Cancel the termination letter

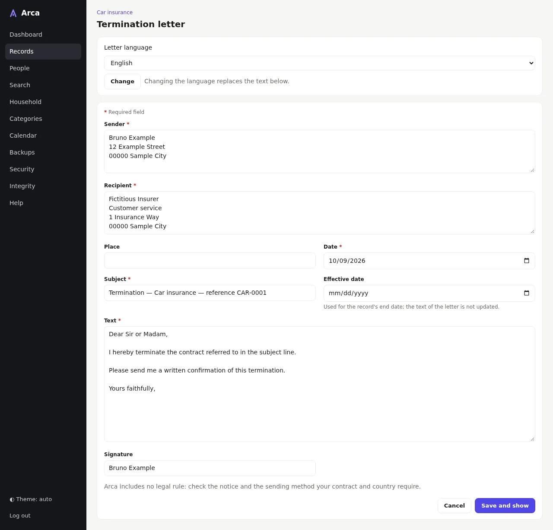pos(454,506)
